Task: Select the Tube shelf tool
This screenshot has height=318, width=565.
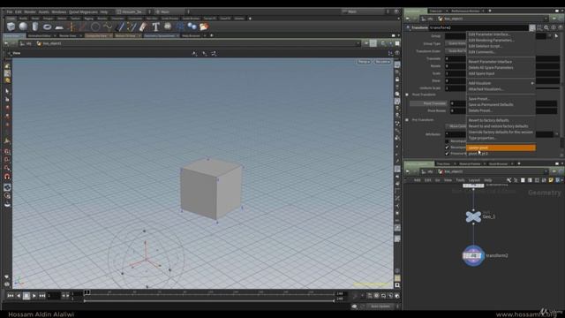Action: [x=35, y=26]
